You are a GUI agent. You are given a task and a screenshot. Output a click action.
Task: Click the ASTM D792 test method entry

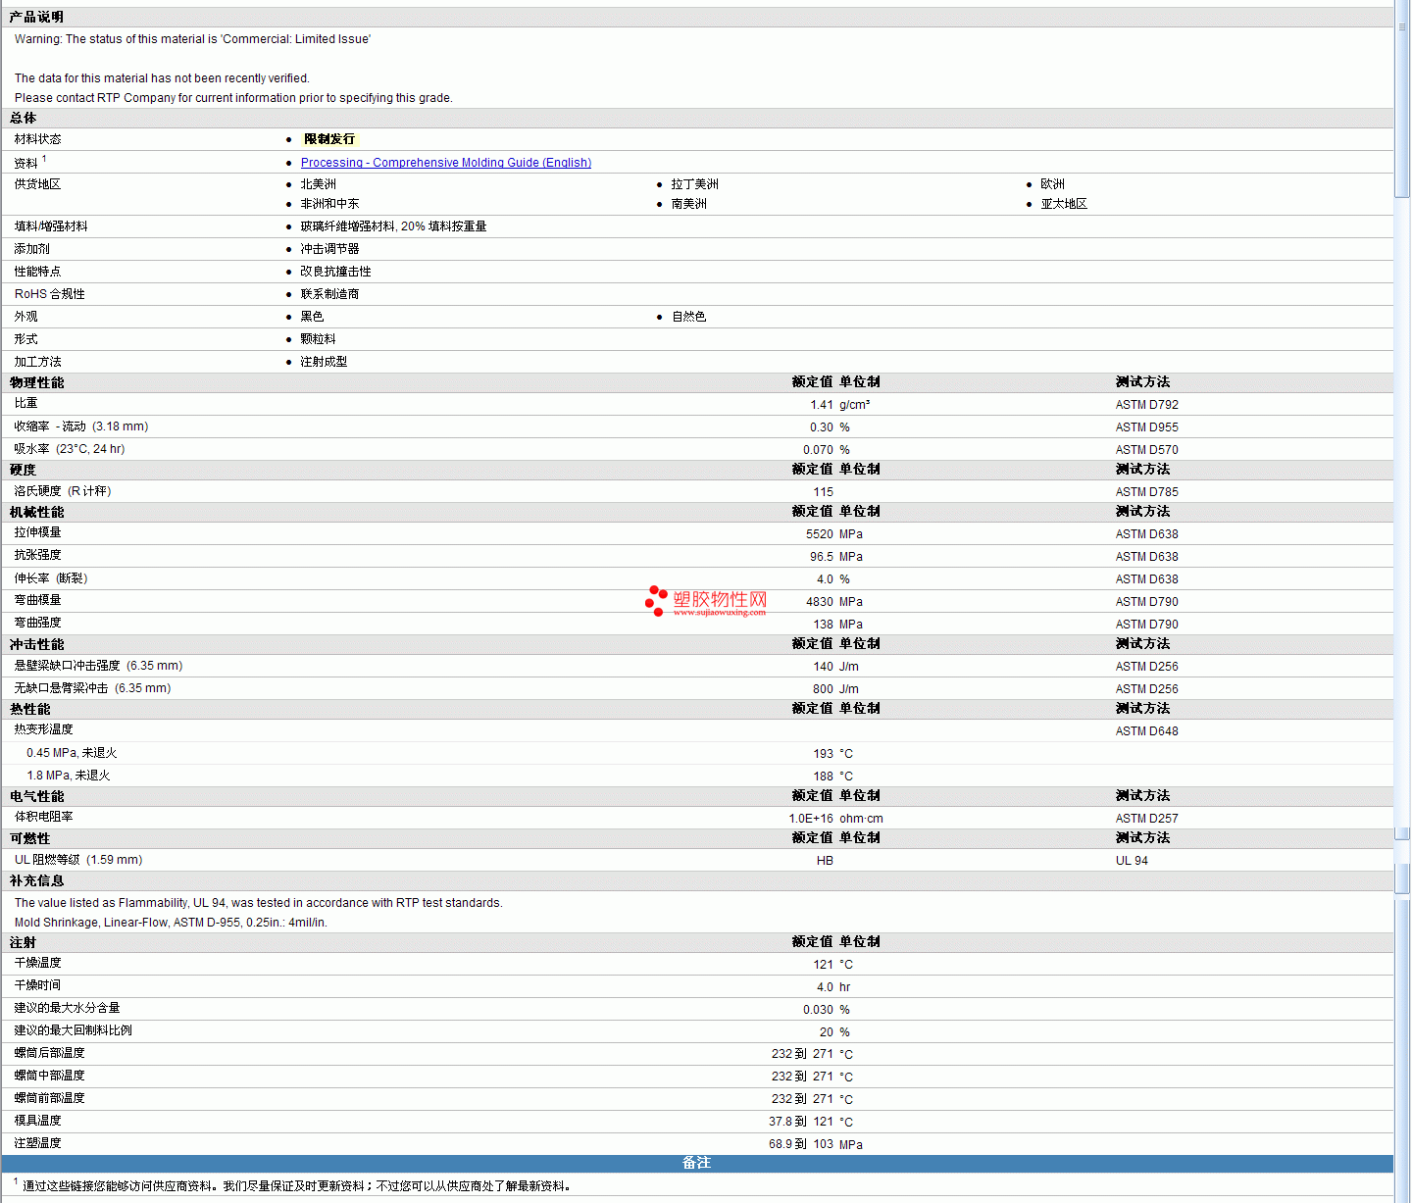1146,405
